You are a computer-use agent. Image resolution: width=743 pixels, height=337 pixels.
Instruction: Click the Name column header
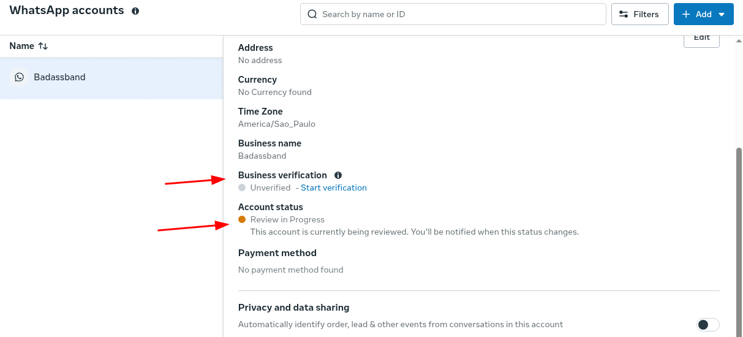coord(22,46)
